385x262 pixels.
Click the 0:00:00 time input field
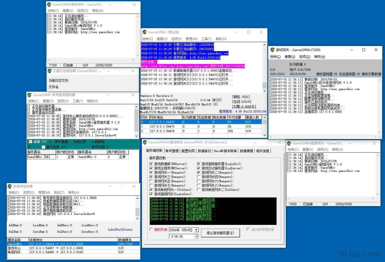(x=182, y=236)
